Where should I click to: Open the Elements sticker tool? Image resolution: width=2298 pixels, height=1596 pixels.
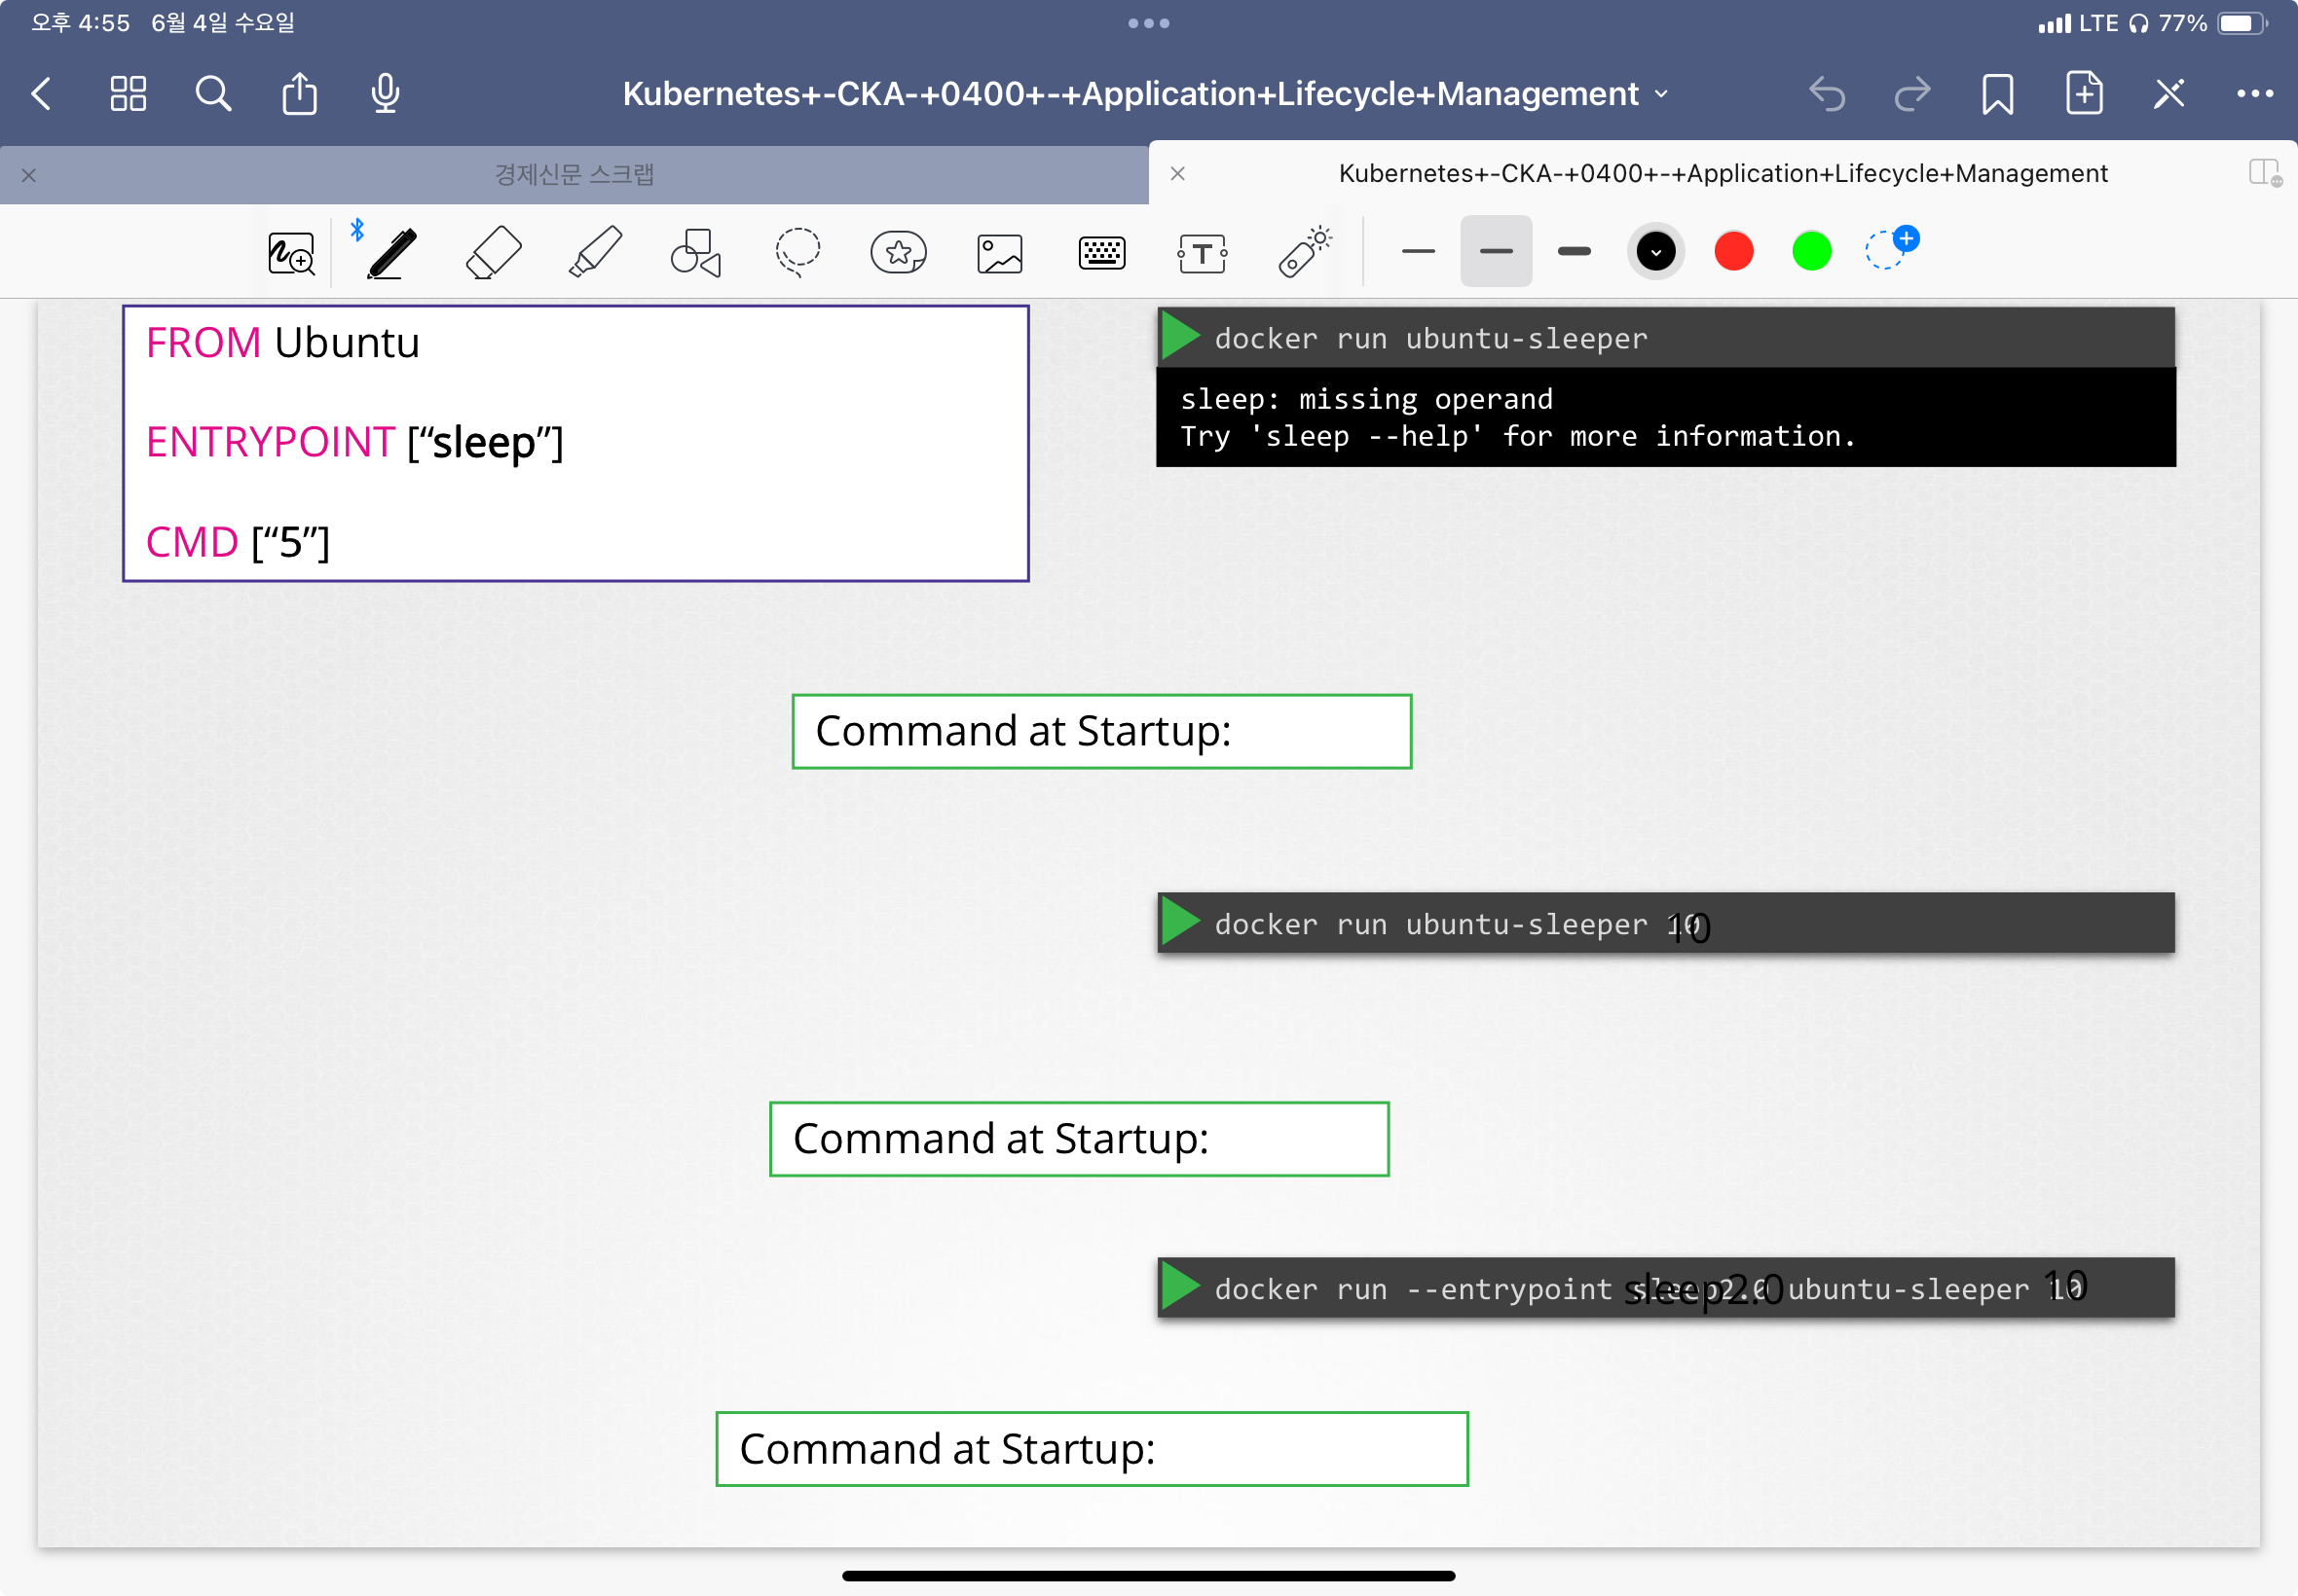coord(899,252)
